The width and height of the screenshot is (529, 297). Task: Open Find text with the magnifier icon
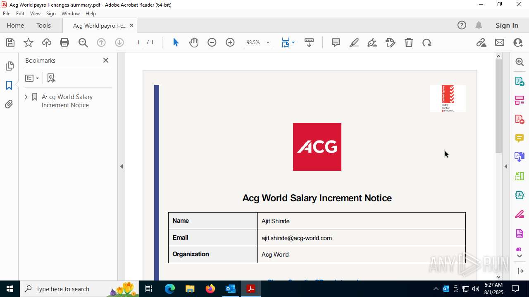click(x=83, y=42)
